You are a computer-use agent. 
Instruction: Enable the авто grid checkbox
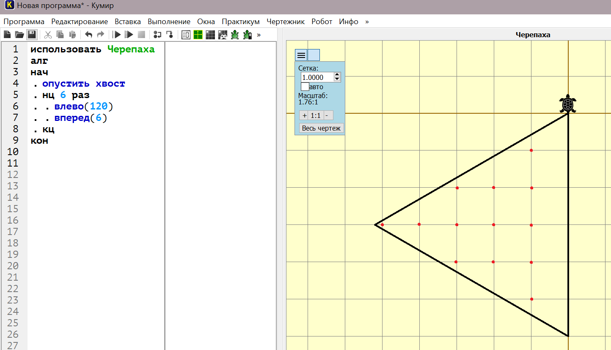[305, 87]
